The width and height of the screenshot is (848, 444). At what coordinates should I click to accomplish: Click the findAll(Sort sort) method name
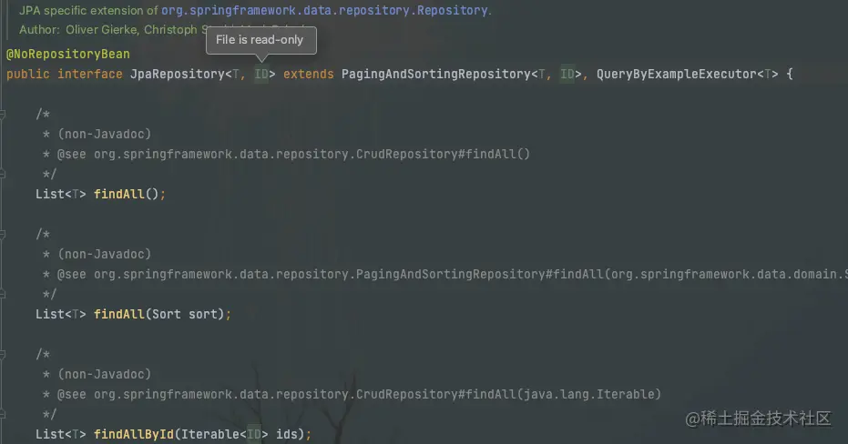pyautogui.click(x=119, y=314)
